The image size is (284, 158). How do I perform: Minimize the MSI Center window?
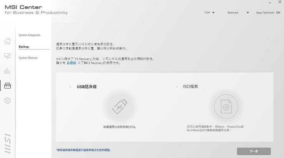(270, 2)
